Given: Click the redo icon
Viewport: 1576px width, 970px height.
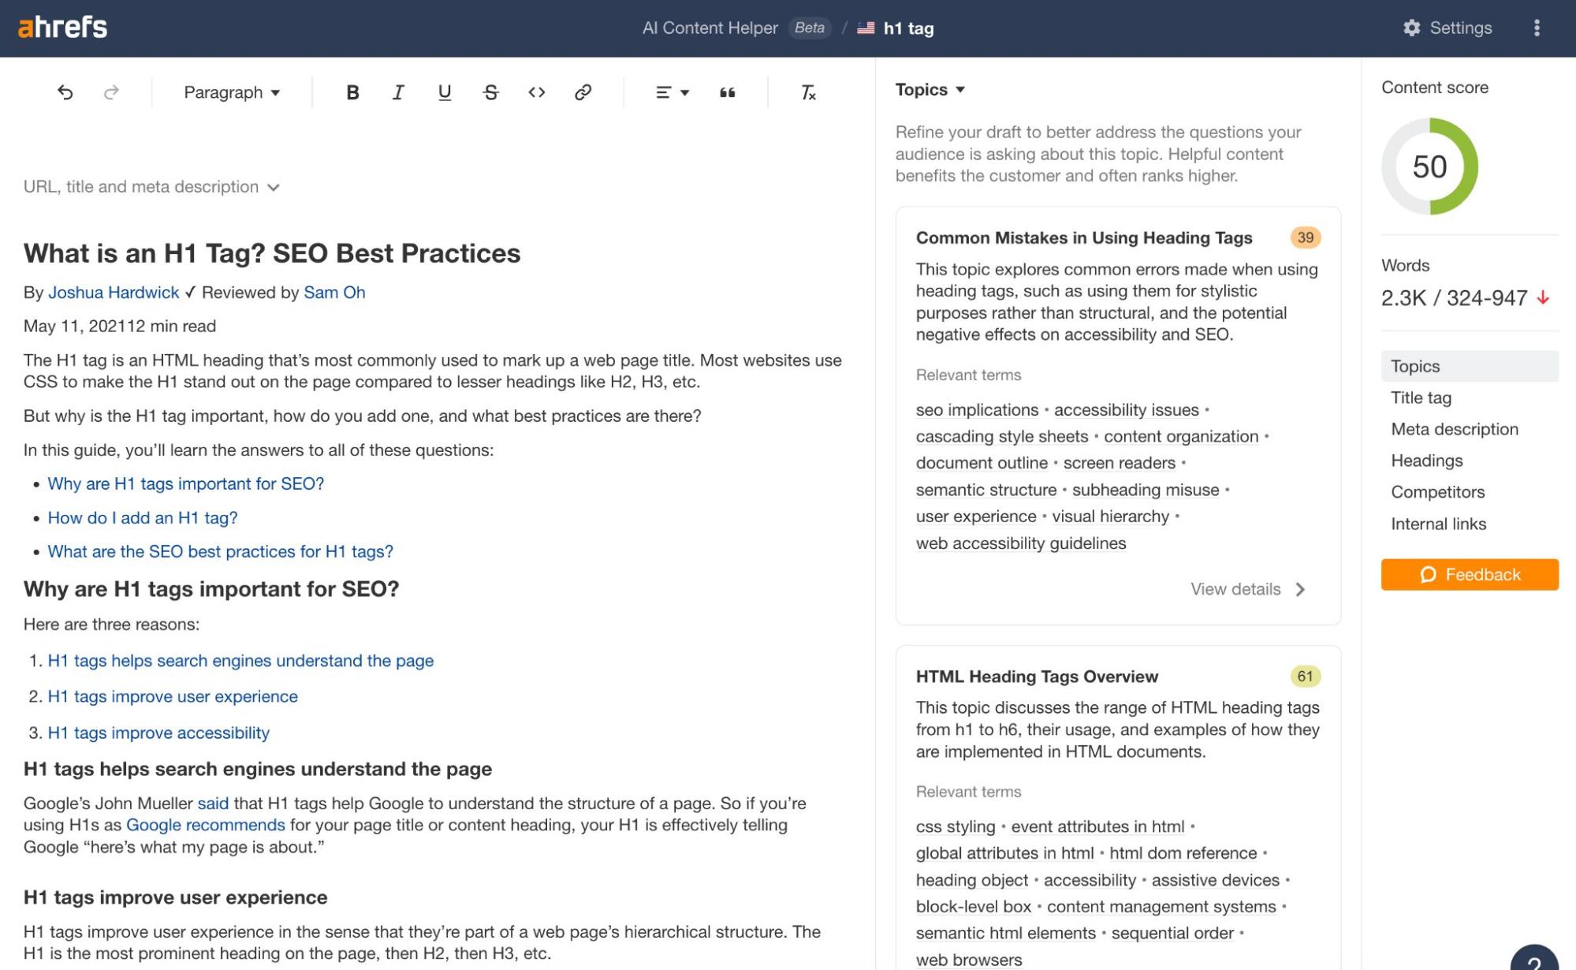Looking at the screenshot, I should [110, 91].
